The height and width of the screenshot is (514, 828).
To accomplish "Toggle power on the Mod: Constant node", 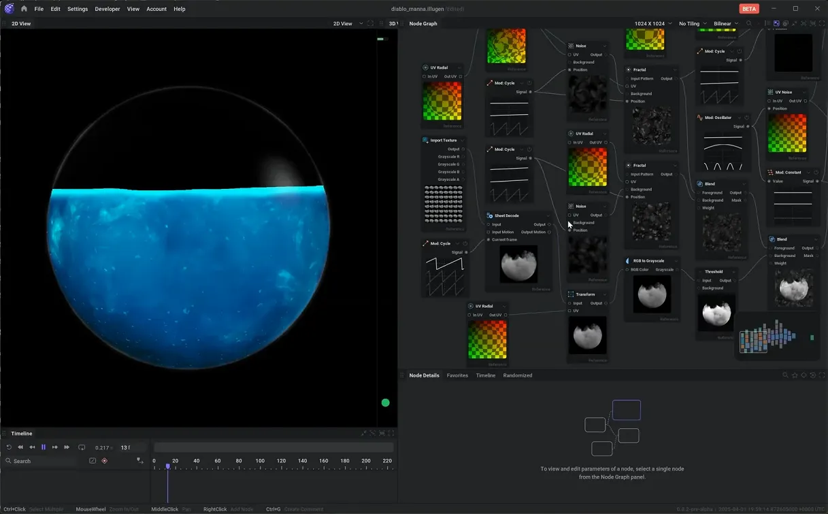I will pyautogui.click(x=816, y=172).
